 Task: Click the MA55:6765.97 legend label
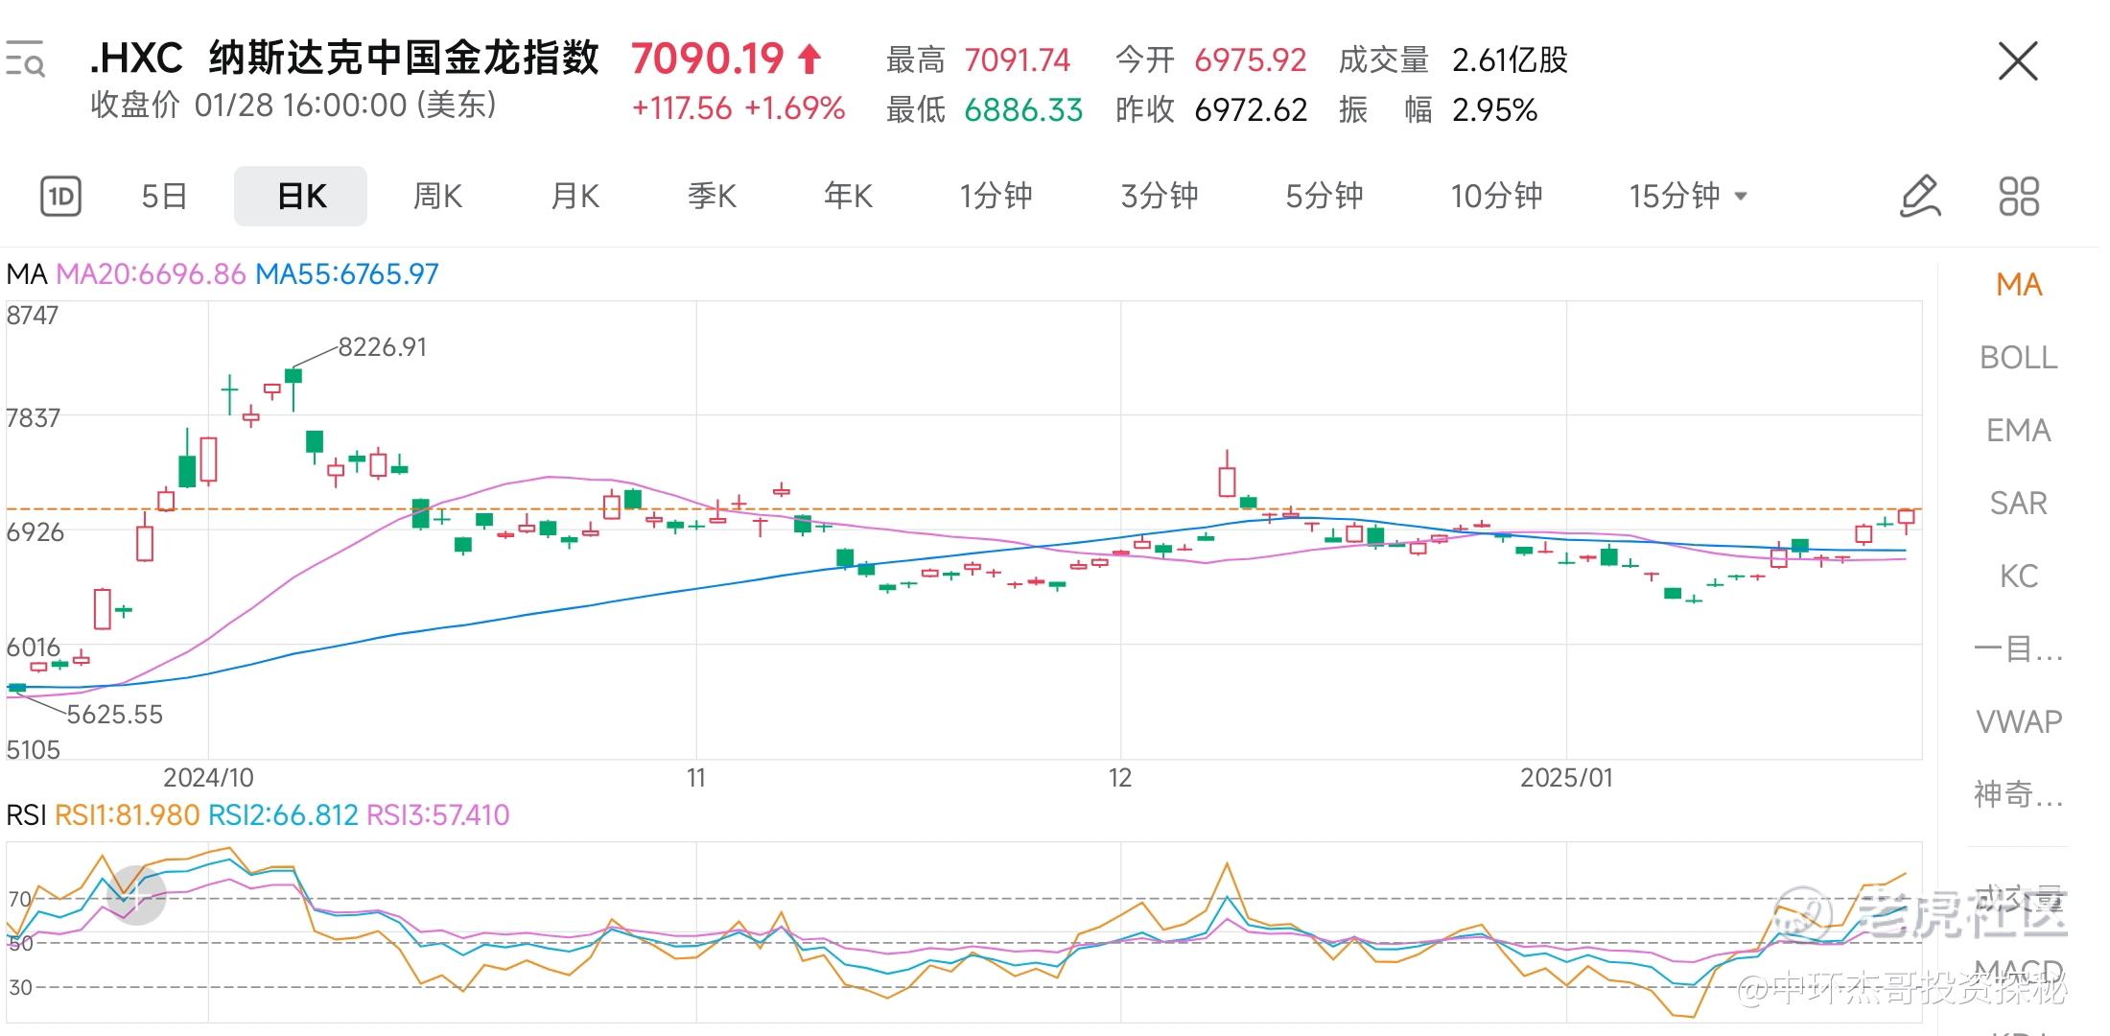coord(347,274)
